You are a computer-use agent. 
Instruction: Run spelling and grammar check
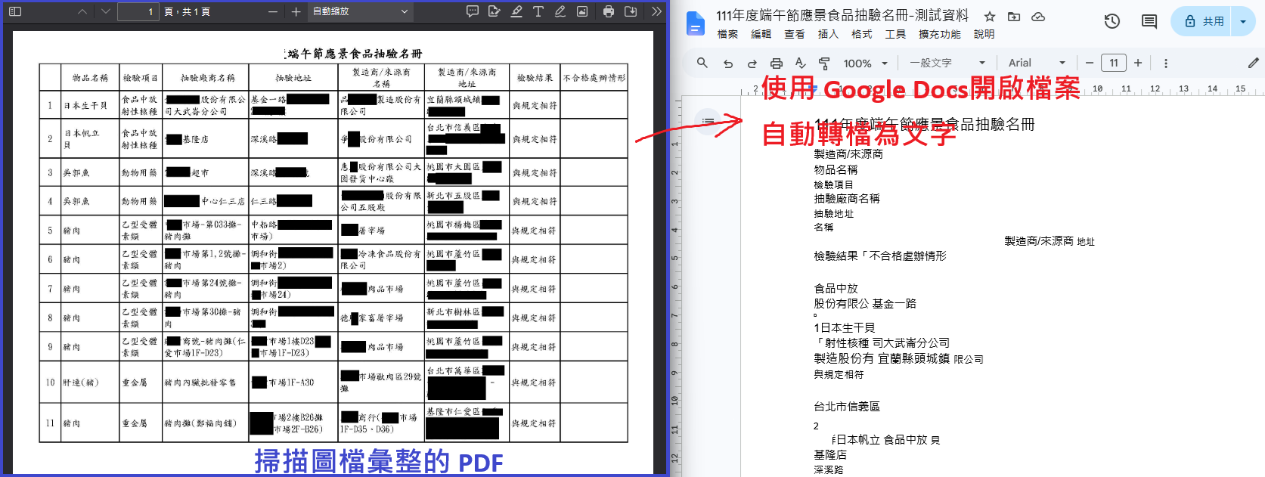coord(800,63)
